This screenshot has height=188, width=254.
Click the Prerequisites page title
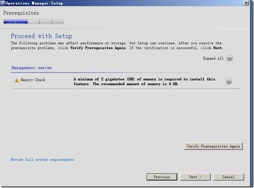click(21, 13)
